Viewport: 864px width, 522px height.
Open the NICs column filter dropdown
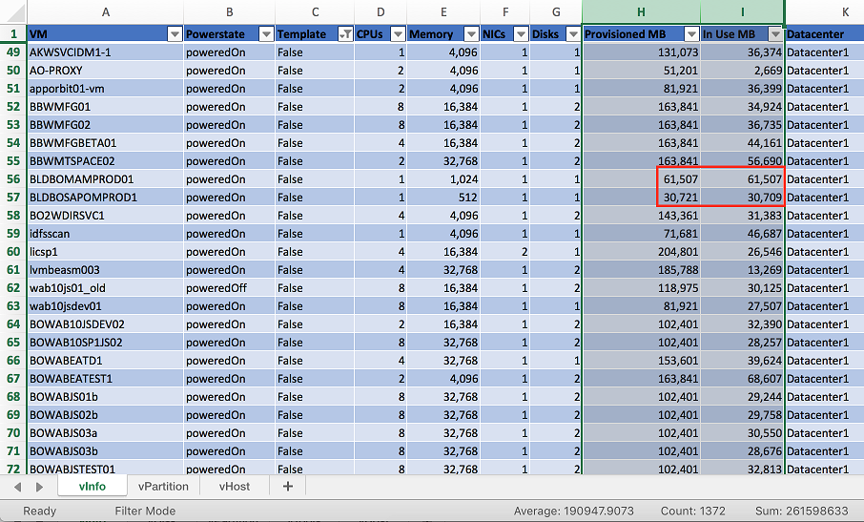pos(521,34)
